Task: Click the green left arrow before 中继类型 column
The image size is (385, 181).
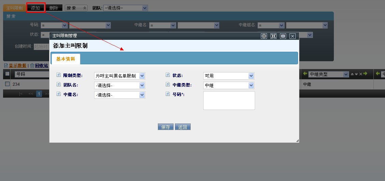Action: coord(305,73)
